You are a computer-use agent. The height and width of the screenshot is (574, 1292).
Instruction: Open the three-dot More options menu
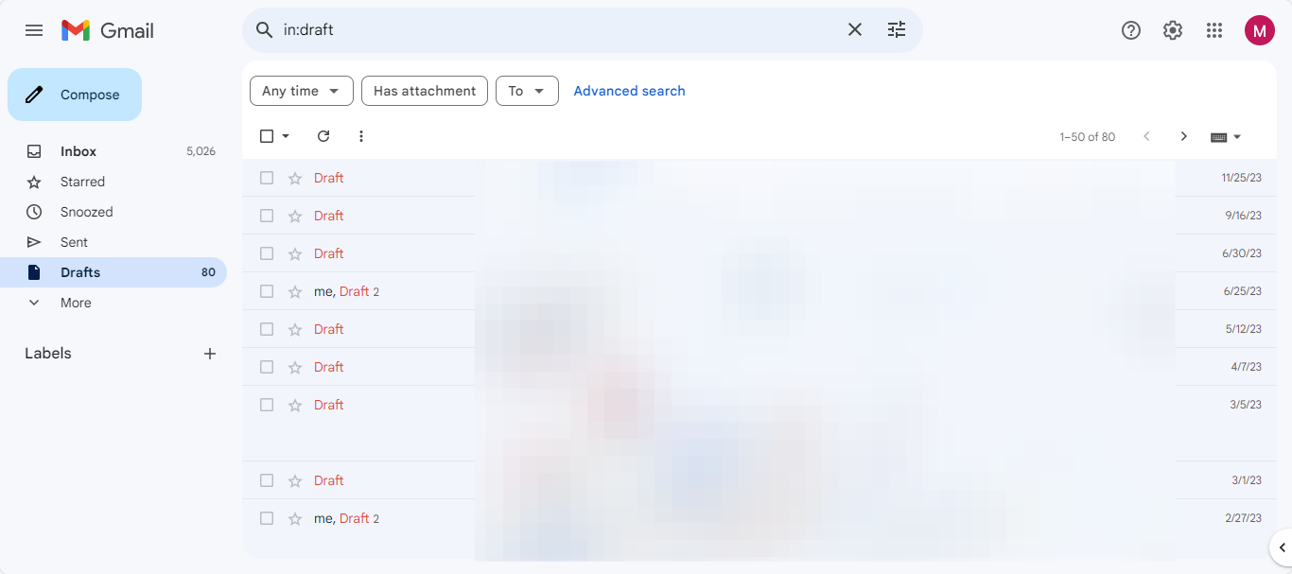[x=360, y=136]
